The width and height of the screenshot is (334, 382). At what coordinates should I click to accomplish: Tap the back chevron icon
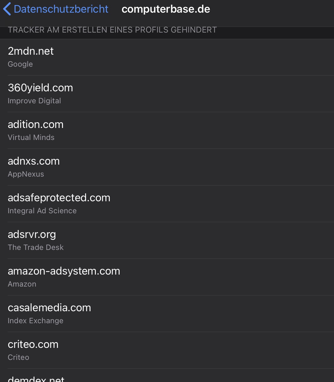coord(7,9)
